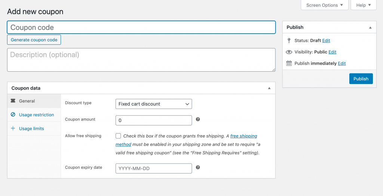Click the blue Publish button

click(361, 79)
